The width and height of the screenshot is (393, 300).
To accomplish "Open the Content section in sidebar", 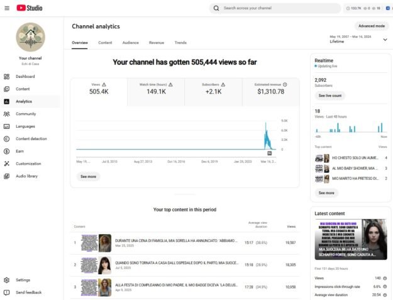I will 23,89.
